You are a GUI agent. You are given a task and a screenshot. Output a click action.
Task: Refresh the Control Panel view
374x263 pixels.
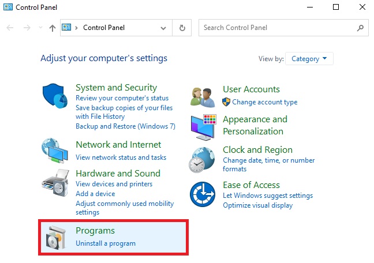click(182, 28)
